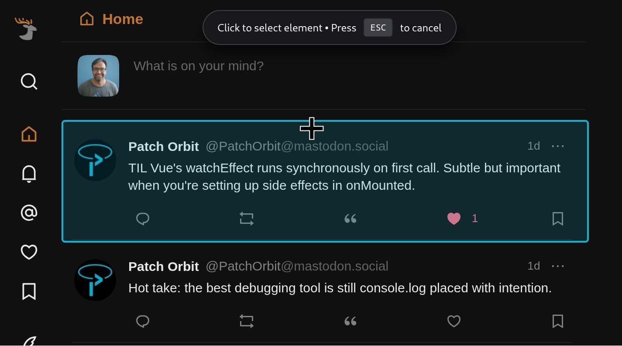Click the 1d timestamp on the watchEffect post
Screen dimensions: 622x346
click(x=533, y=146)
